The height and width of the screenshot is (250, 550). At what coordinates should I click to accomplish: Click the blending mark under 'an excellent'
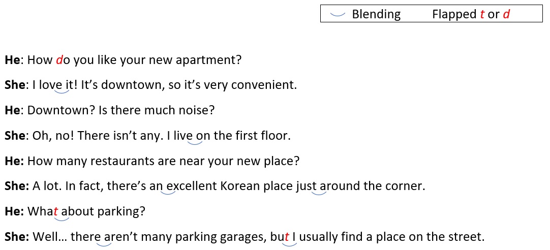point(168,192)
